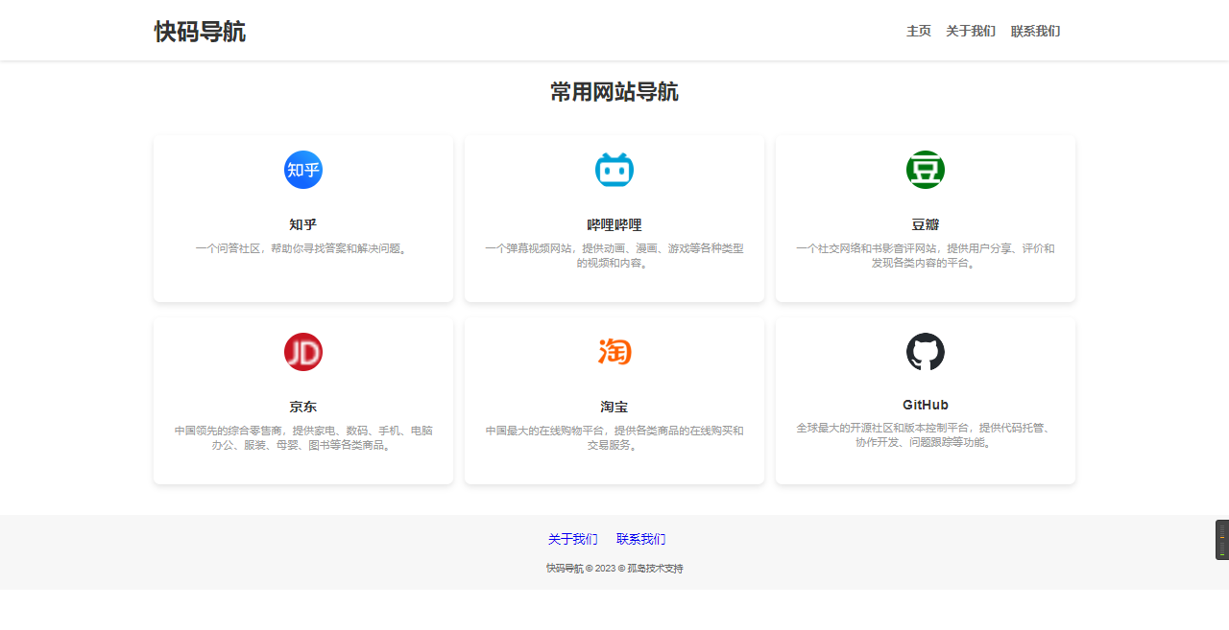
Task: Select the 豆瓣 card title
Action: click(926, 224)
